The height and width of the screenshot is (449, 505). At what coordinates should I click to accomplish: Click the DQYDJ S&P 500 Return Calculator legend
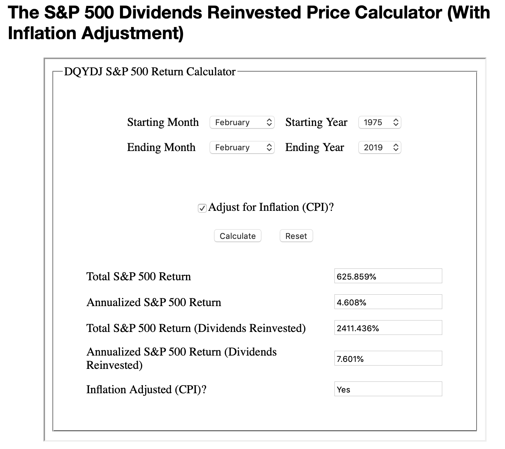pos(149,71)
